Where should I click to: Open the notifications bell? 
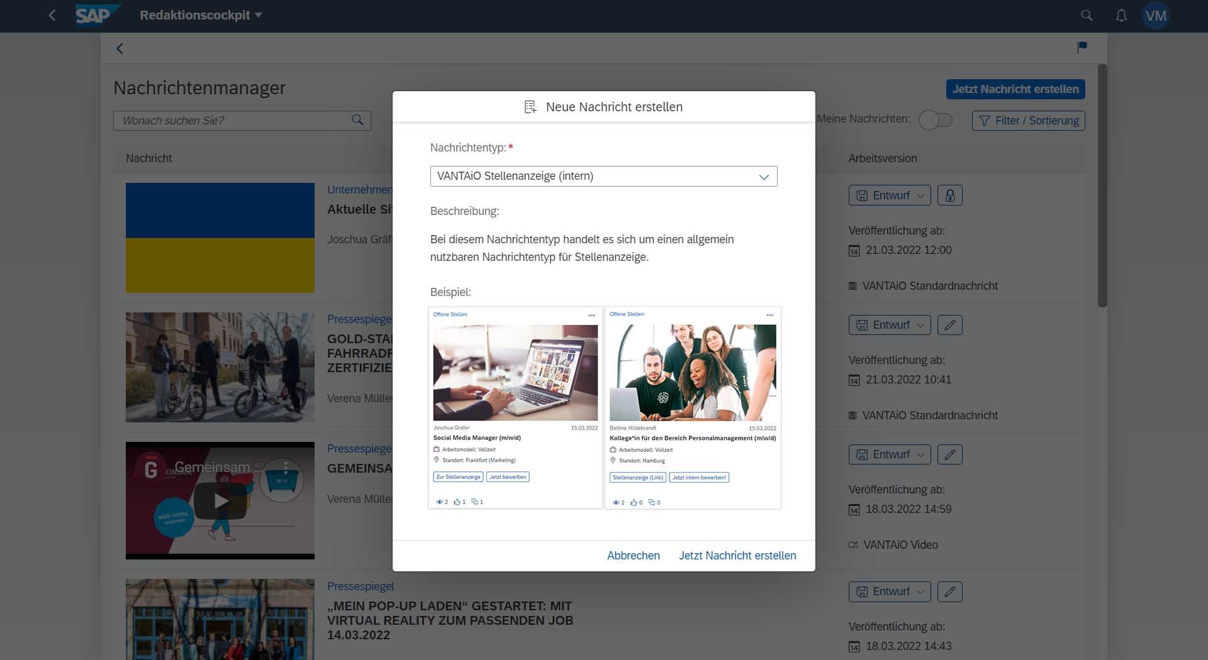tap(1121, 16)
